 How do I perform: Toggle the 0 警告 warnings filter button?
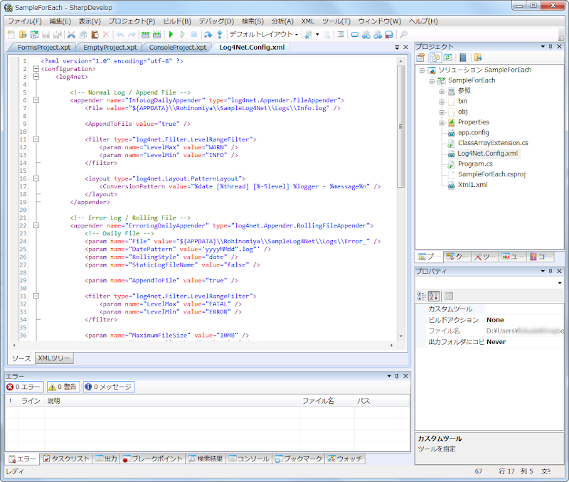[63, 387]
